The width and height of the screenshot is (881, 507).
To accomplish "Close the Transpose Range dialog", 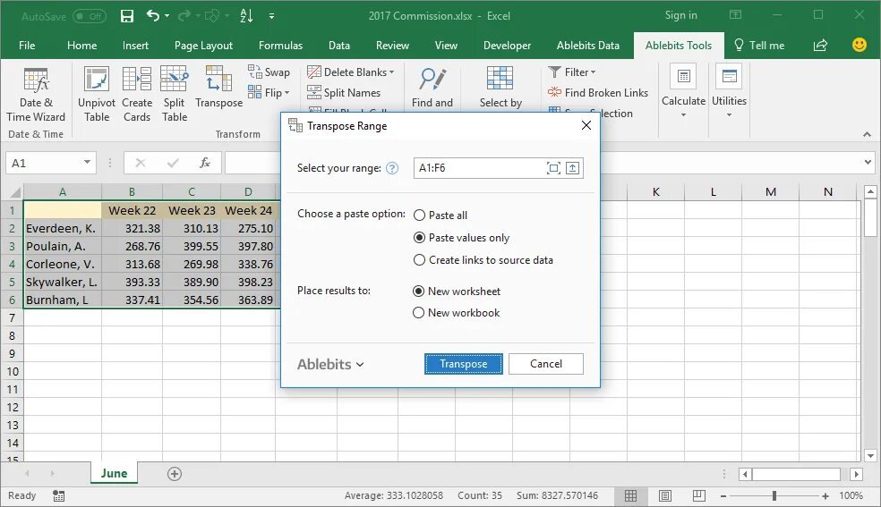I will point(586,125).
